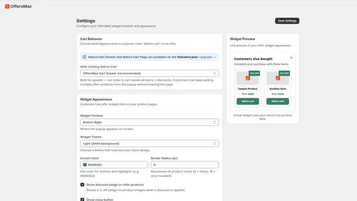Viewport: 357px width, 201px height.
Task: Add Sample Product to cart
Action: pos(248,101)
